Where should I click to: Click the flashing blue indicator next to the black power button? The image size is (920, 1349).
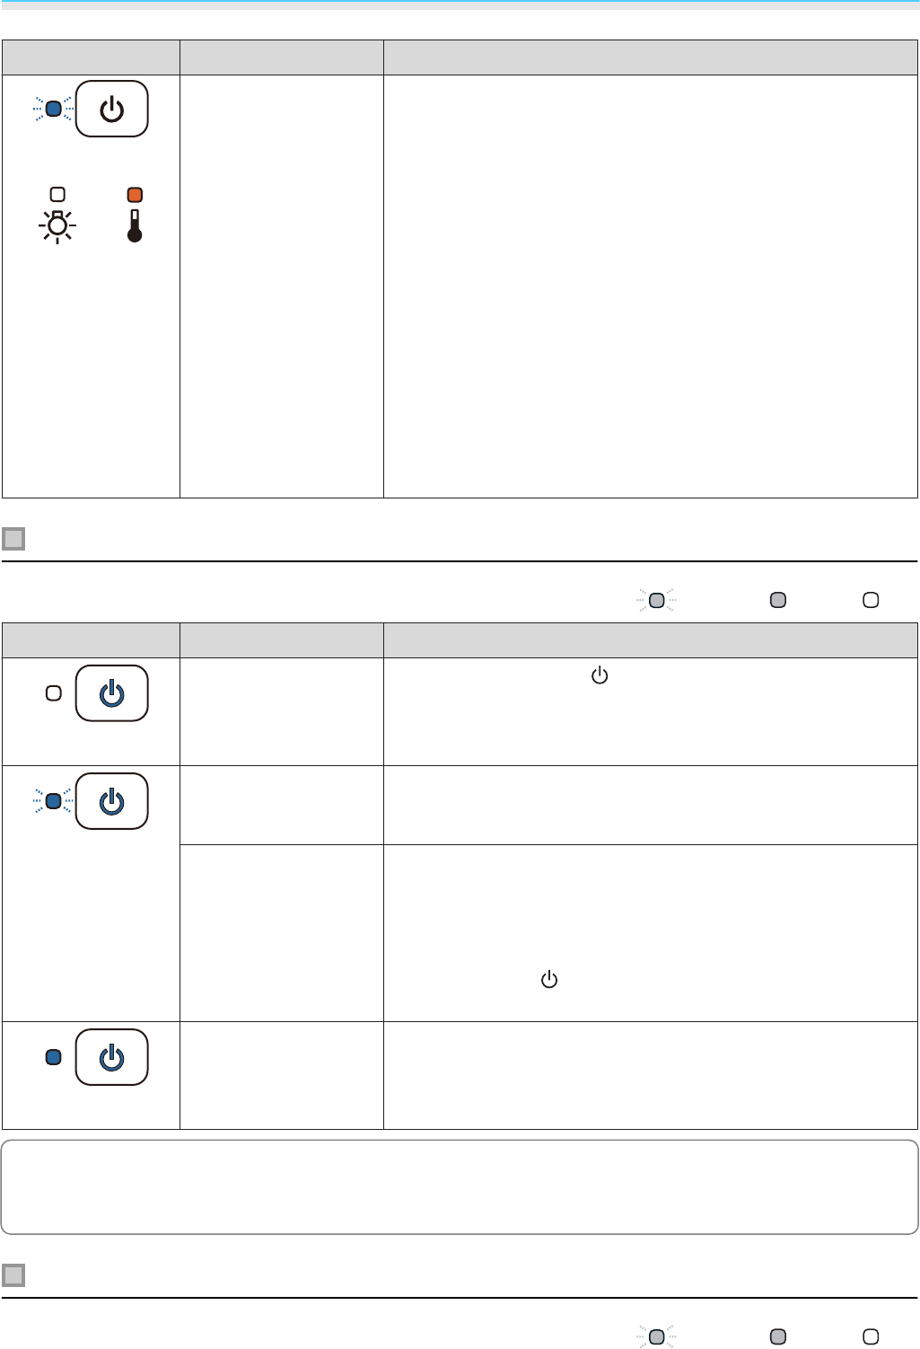tap(54, 109)
